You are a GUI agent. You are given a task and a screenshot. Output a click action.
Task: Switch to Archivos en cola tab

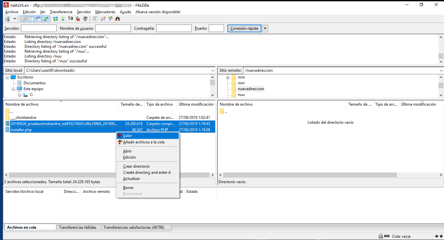(x=30, y=227)
